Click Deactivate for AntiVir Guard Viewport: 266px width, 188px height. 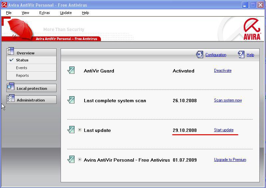223,70
